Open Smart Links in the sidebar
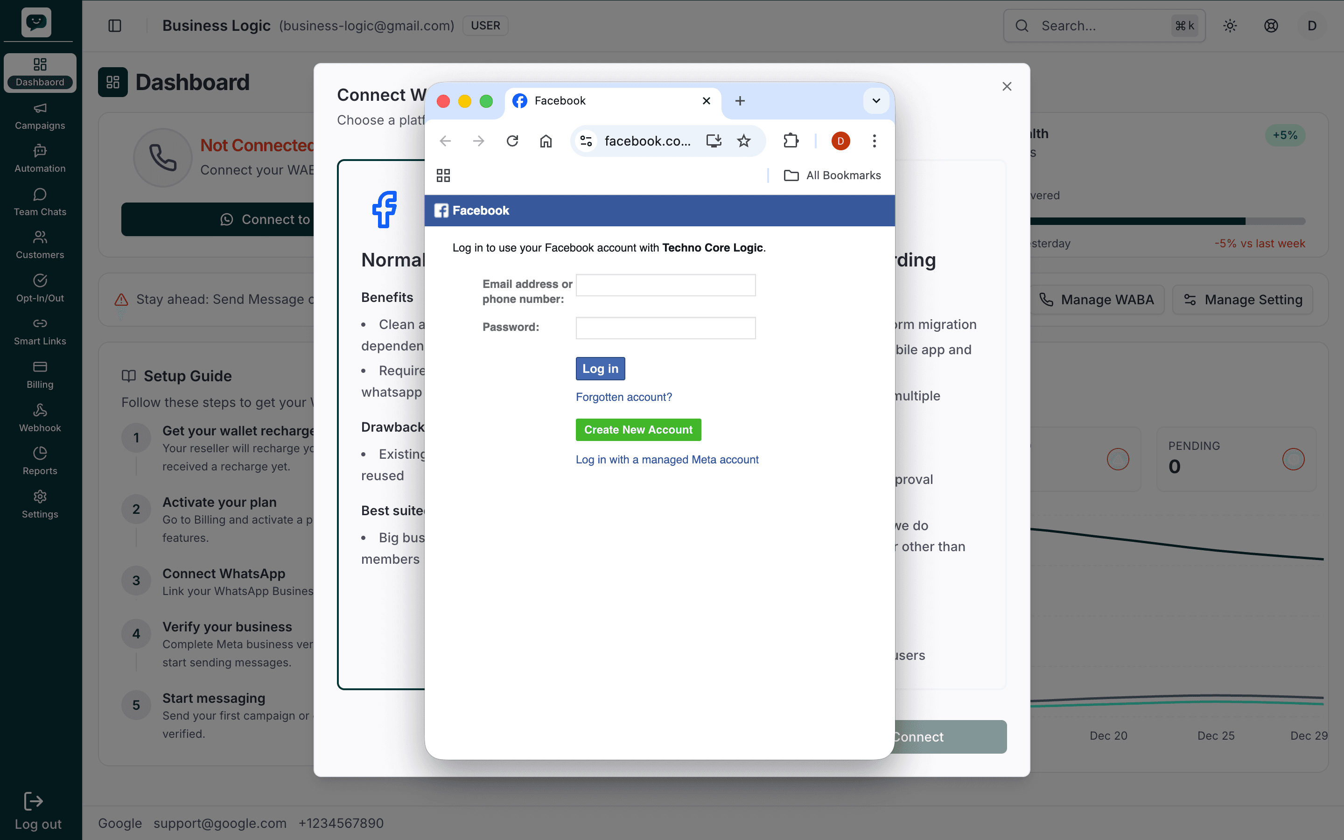 coord(40,332)
